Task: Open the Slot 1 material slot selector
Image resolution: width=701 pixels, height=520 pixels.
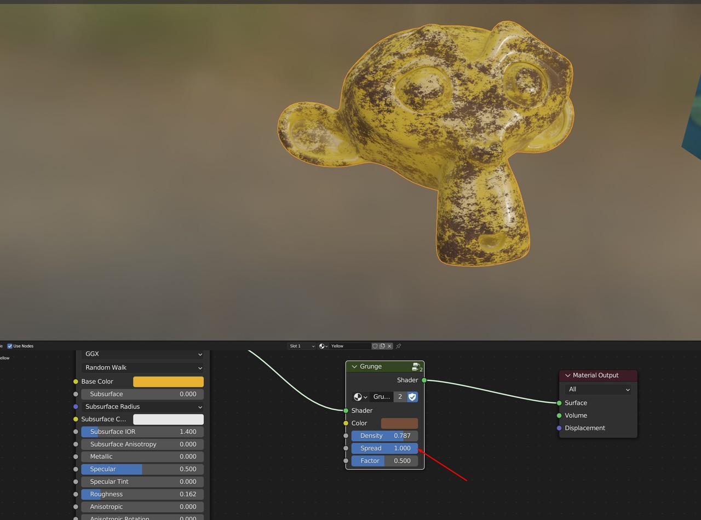Action: 301,346
